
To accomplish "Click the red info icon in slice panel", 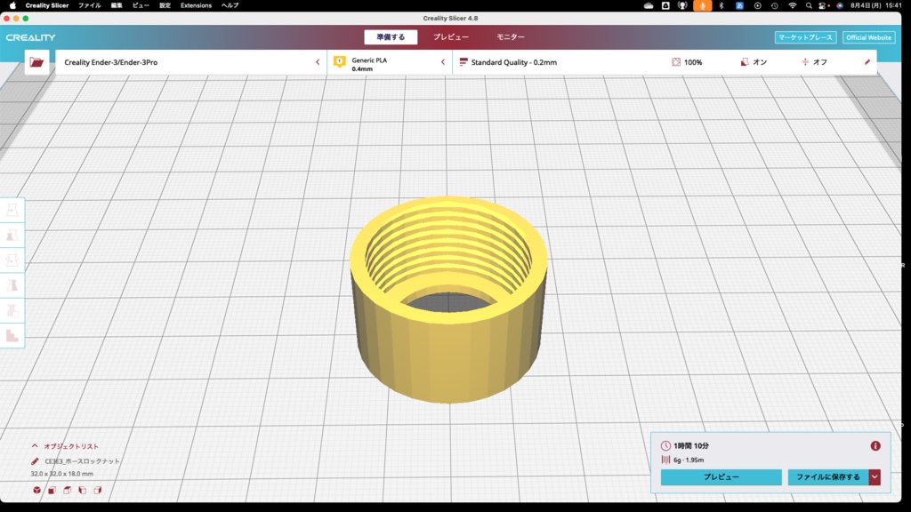I will pos(875,446).
